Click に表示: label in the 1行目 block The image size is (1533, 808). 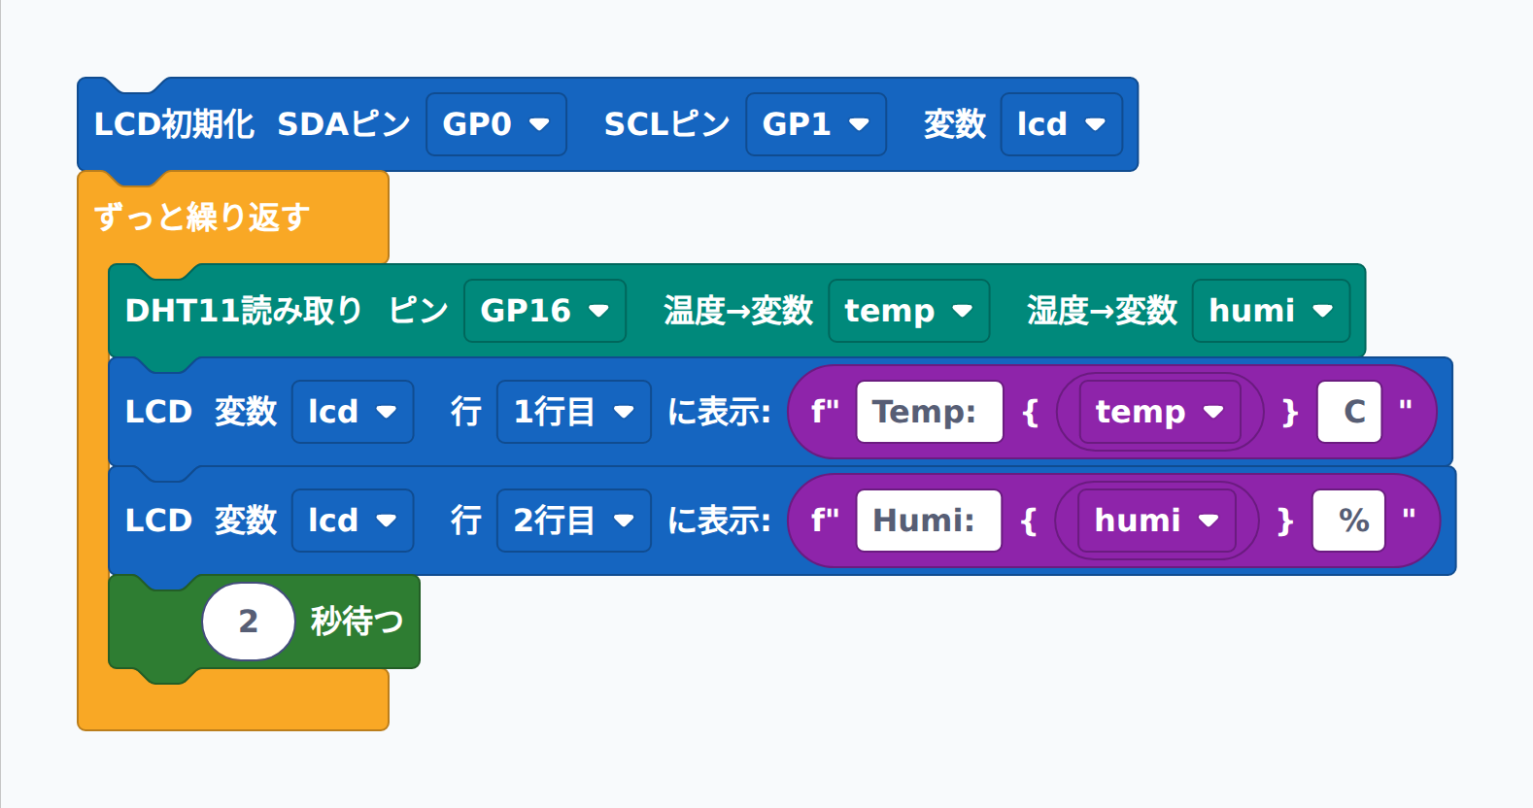pos(719,412)
